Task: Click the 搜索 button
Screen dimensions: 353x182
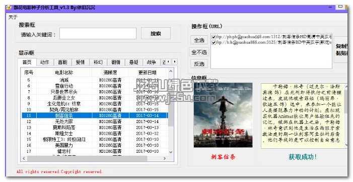Action: (x=156, y=34)
